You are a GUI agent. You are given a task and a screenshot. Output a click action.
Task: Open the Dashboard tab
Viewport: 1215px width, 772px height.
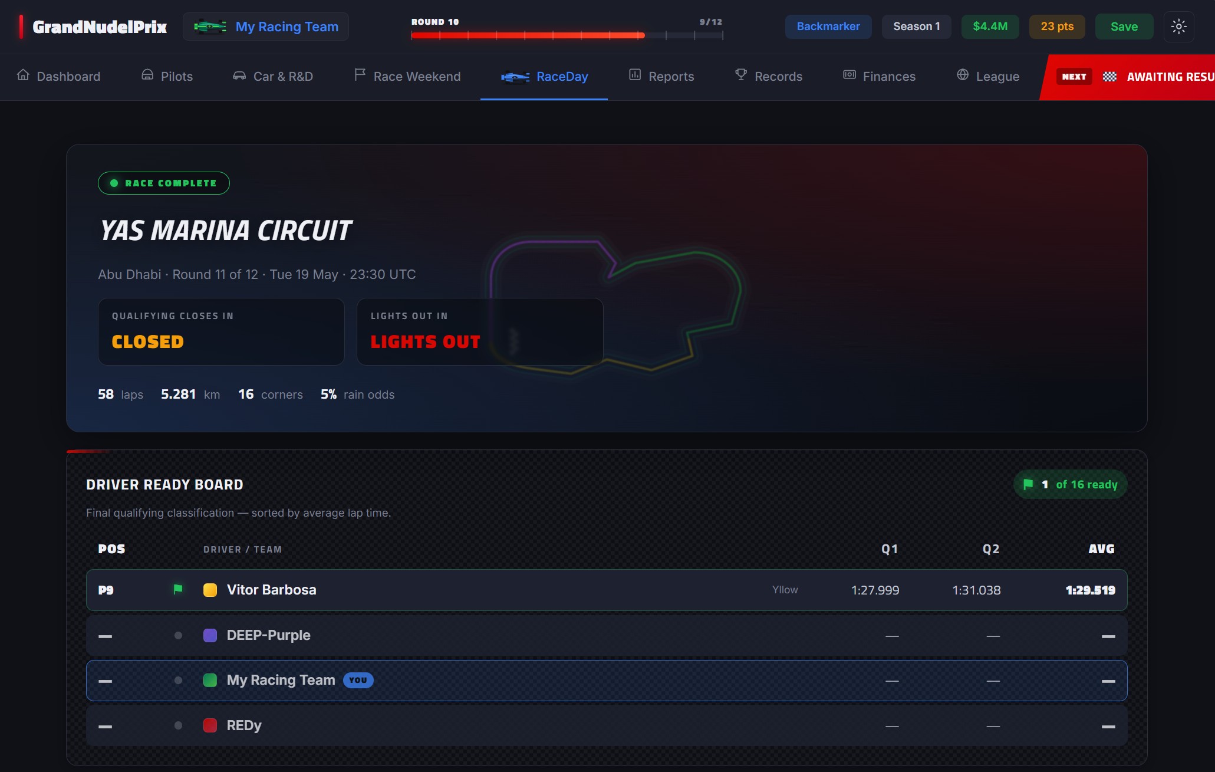click(x=59, y=77)
